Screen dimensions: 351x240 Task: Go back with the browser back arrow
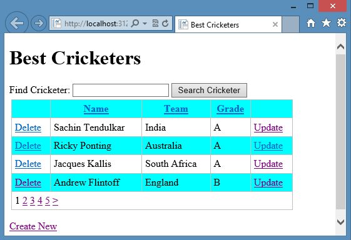click(17, 23)
